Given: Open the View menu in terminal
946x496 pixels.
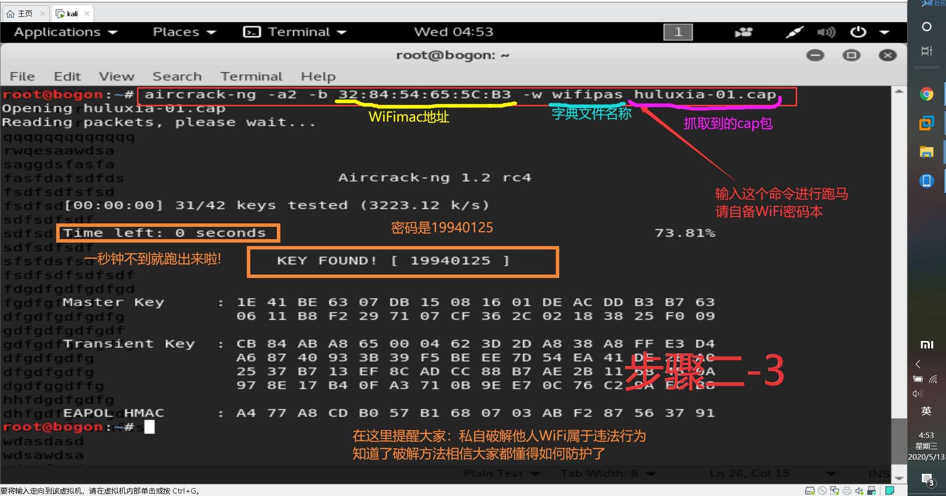Looking at the screenshot, I should pyautogui.click(x=116, y=76).
